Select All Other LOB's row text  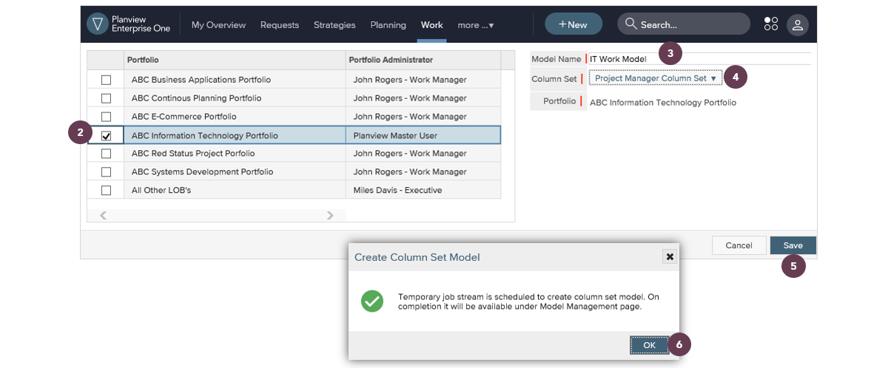click(161, 191)
